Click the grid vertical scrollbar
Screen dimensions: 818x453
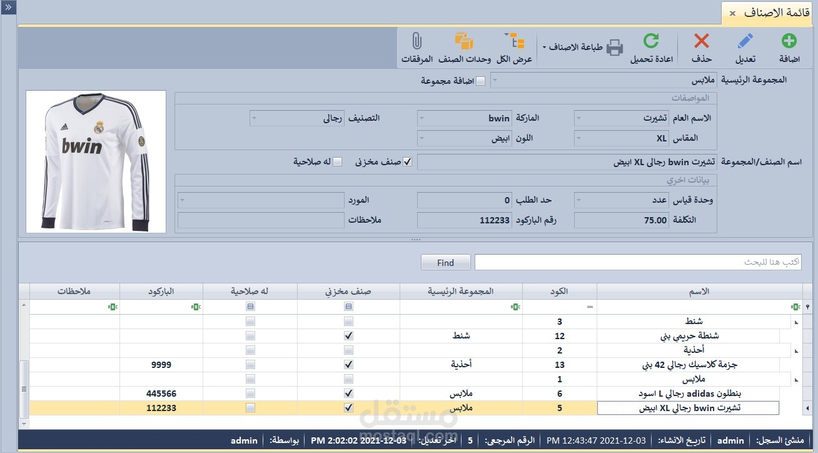tap(24, 389)
